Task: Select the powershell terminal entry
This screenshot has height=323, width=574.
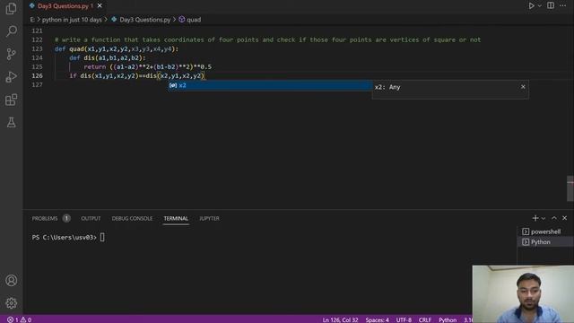Action: point(545,231)
